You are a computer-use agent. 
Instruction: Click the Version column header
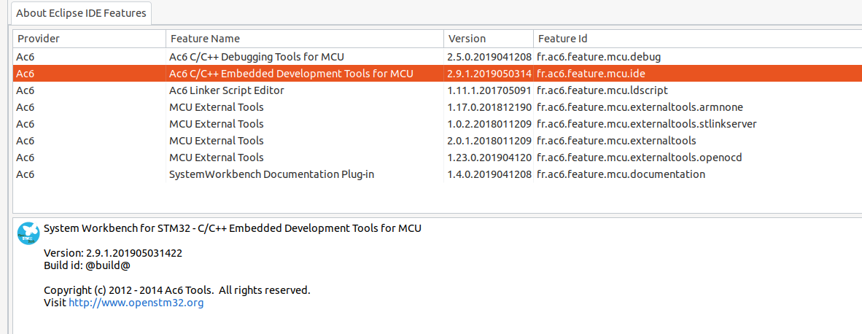click(467, 39)
